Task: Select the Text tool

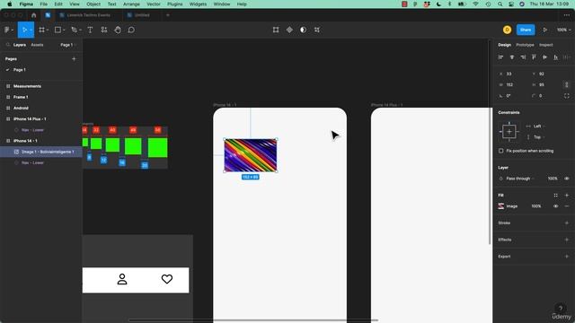Action: [x=90, y=30]
